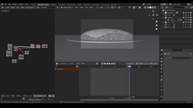Click the blue Z axis gizmo

[x=153, y=11]
